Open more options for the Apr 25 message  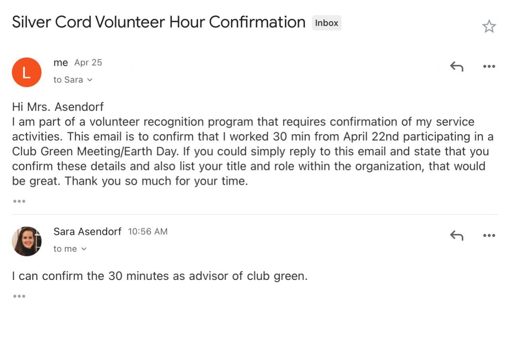(489, 66)
